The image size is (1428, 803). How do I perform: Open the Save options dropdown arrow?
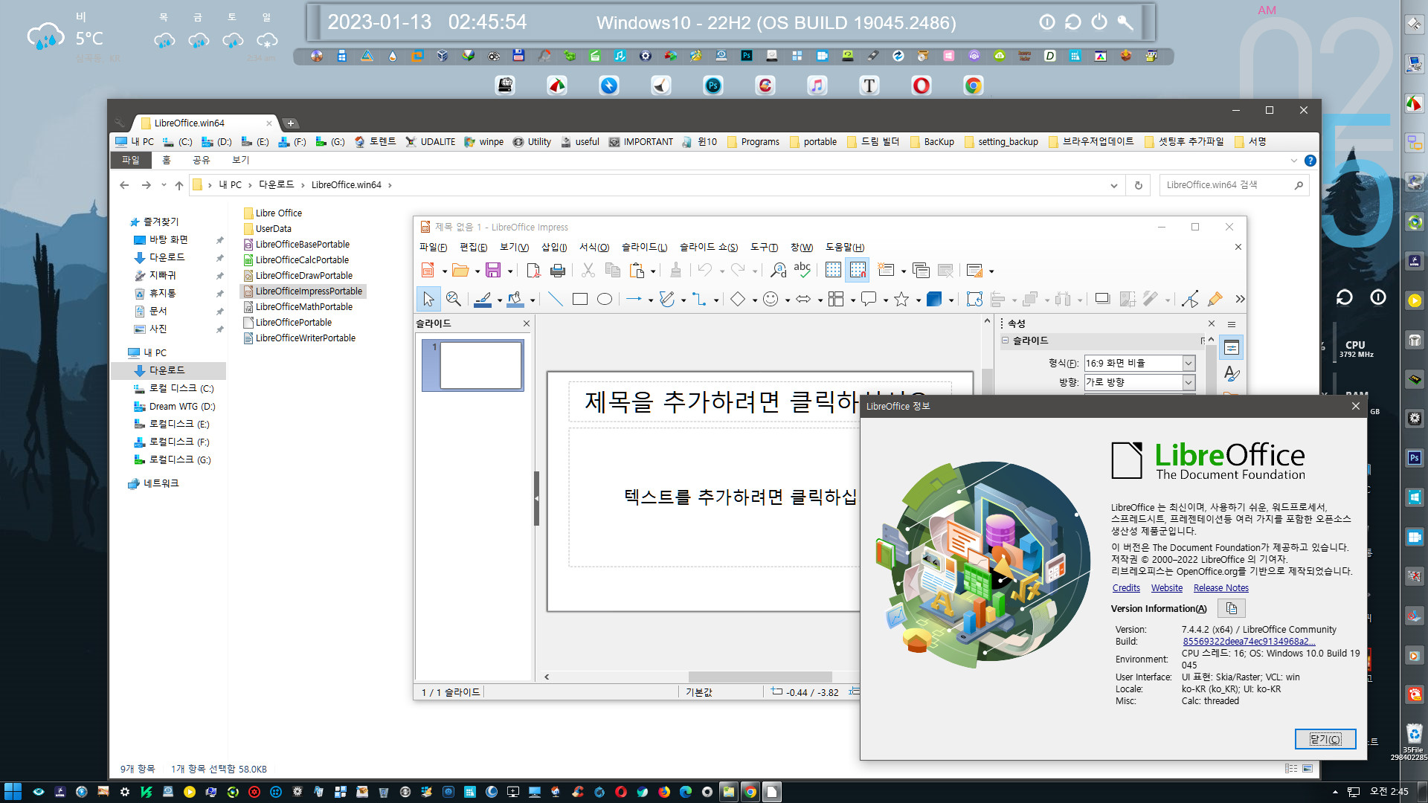pos(510,271)
